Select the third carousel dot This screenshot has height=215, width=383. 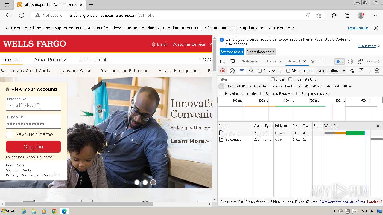tap(153, 182)
